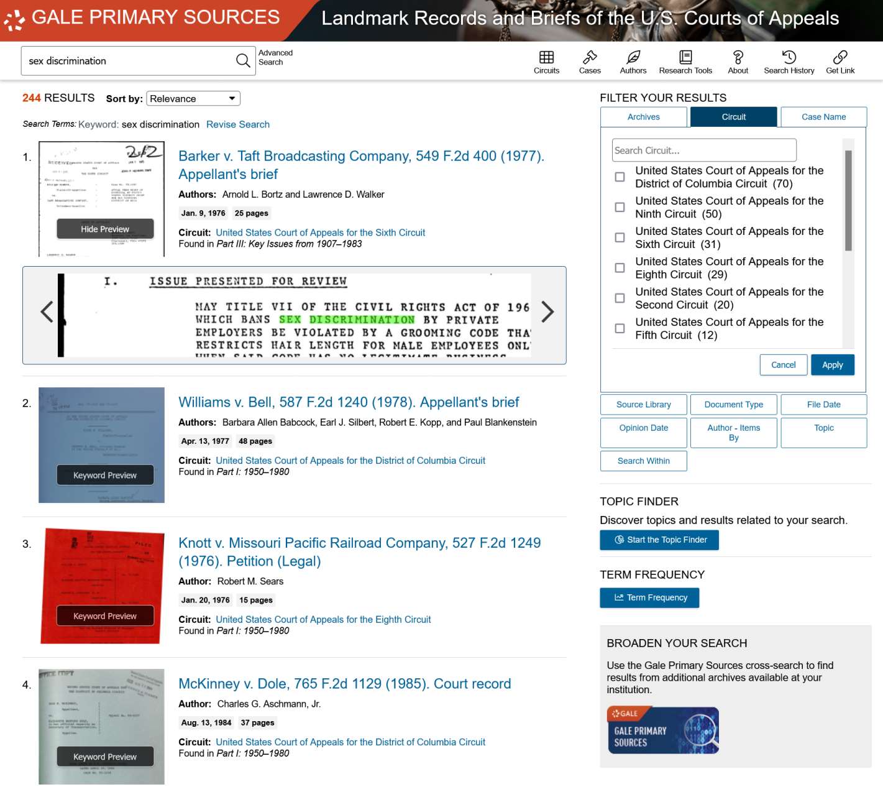
Task: Open McKinney v. Dole court record
Action: 344,684
